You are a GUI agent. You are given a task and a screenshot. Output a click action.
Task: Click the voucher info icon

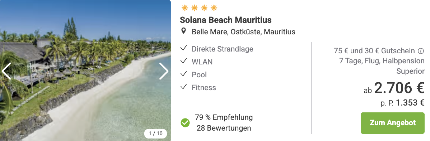pyautogui.click(x=421, y=51)
